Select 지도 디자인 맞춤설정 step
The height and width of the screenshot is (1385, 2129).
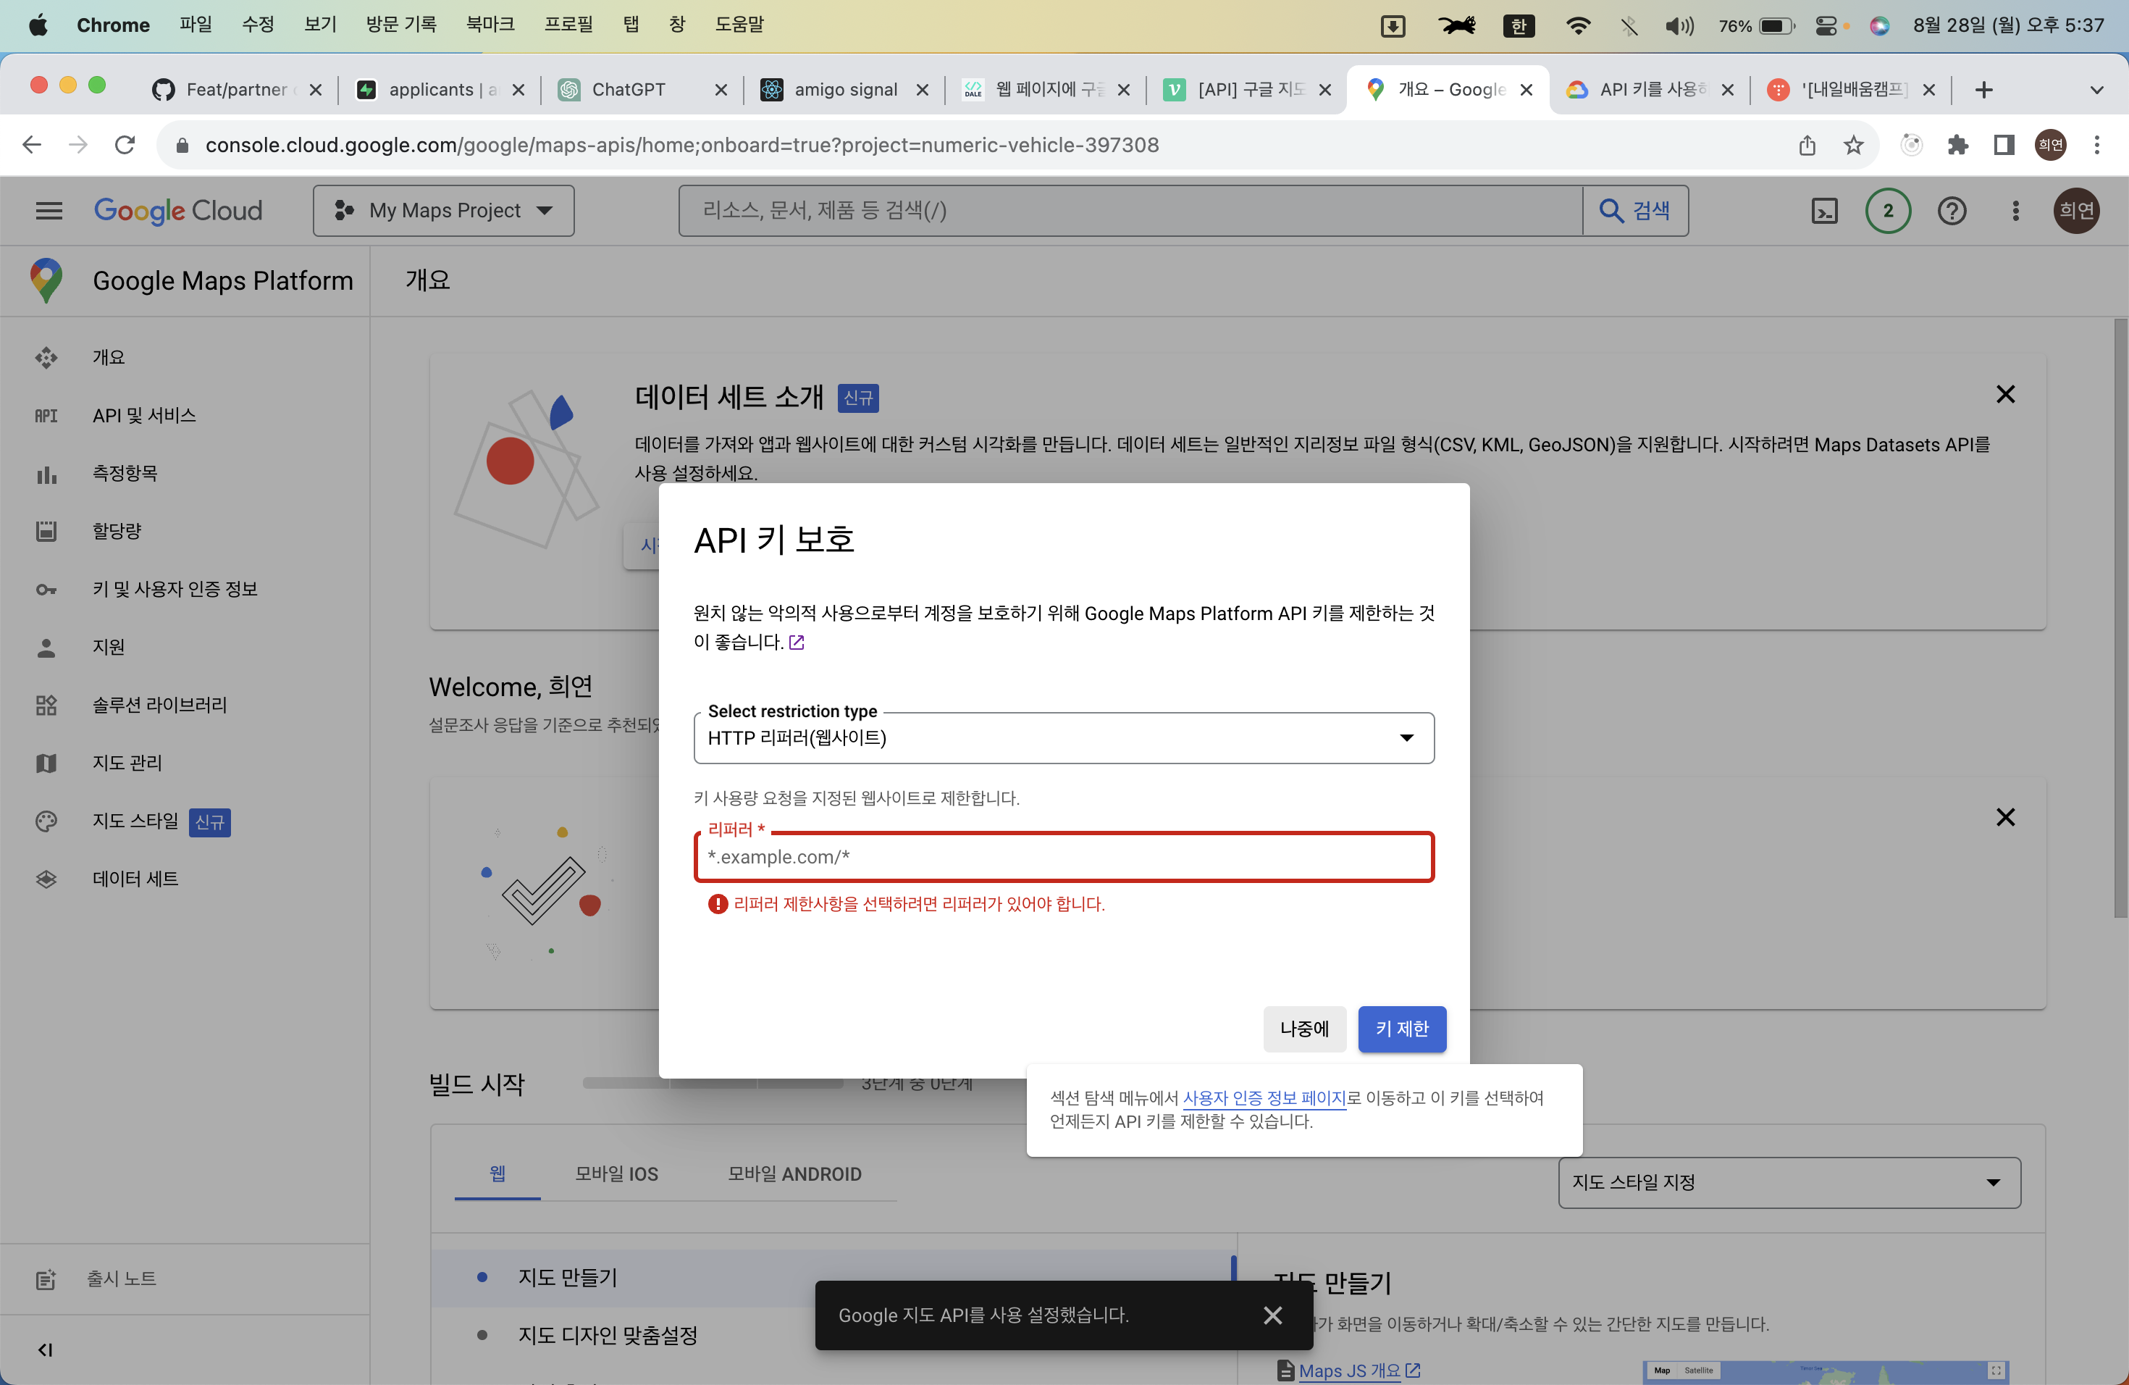607,1336
